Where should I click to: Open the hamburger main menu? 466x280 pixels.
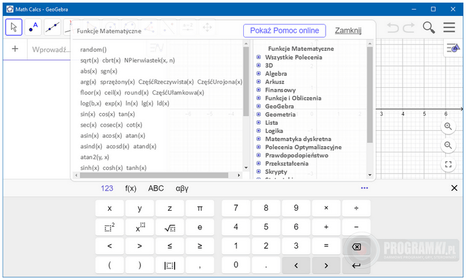point(449,27)
